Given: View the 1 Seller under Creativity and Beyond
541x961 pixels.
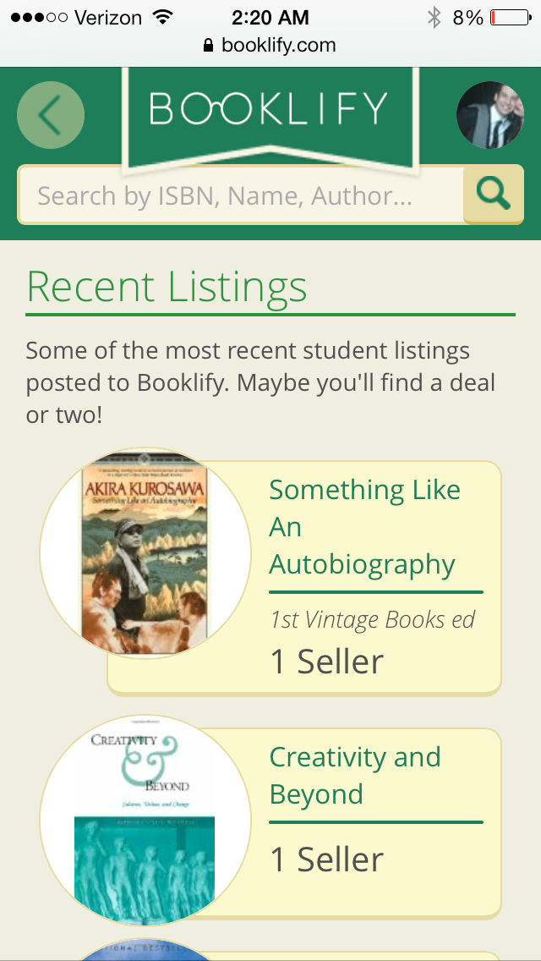Looking at the screenshot, I should tap(326, 859).
